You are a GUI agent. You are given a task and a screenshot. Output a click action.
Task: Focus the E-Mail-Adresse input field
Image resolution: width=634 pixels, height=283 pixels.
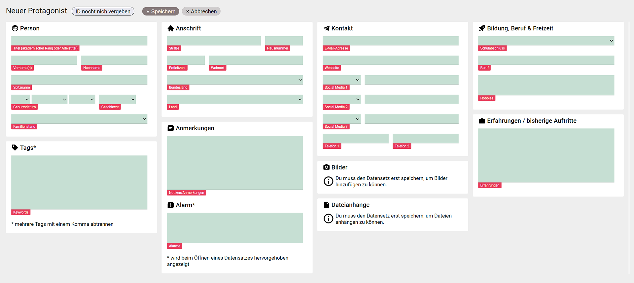391,41
